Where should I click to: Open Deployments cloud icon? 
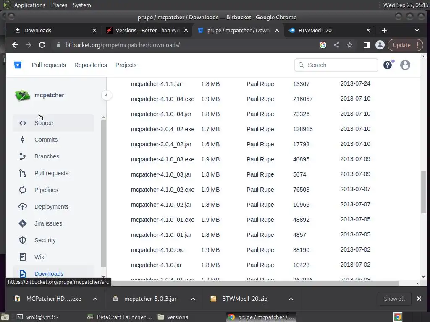pyautogui.click(x=23, y=207)
